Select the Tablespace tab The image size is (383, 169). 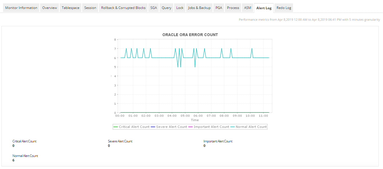coord(70,8)
